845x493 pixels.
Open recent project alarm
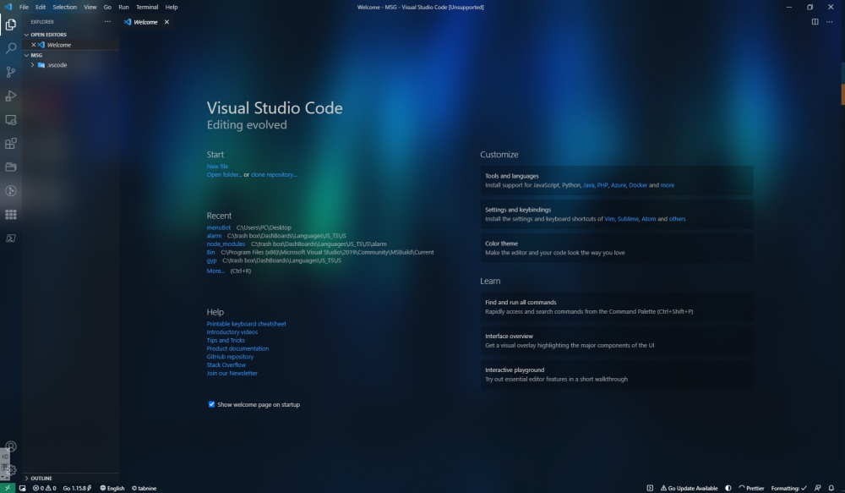(x=214, y=236)
